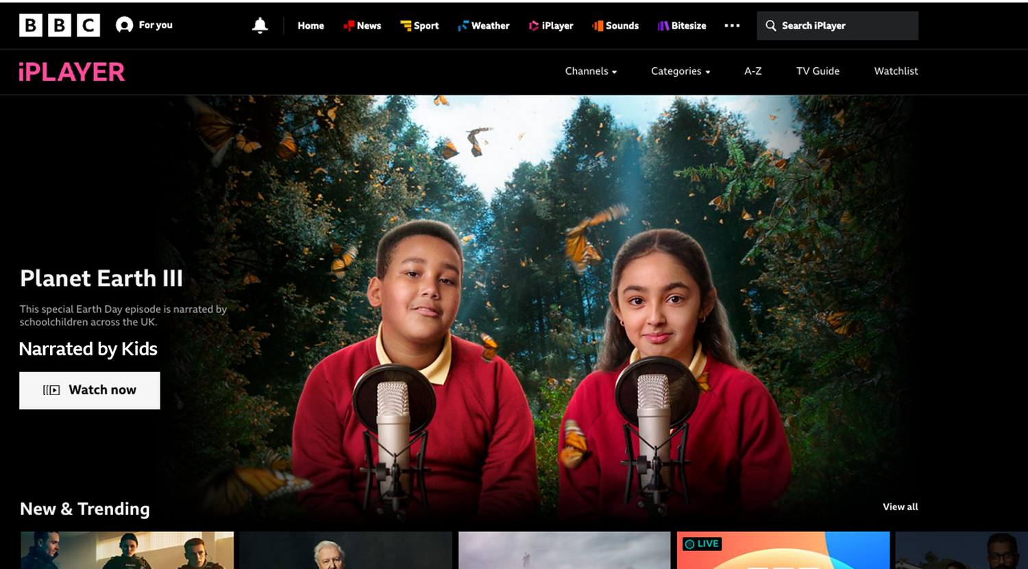Click View all for New & Trending

click(x=900, y=507)
